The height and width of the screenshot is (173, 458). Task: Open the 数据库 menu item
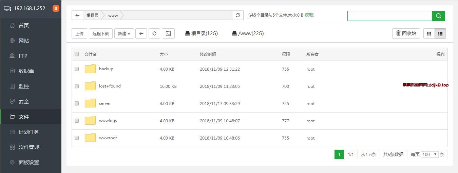click(26, 71)
